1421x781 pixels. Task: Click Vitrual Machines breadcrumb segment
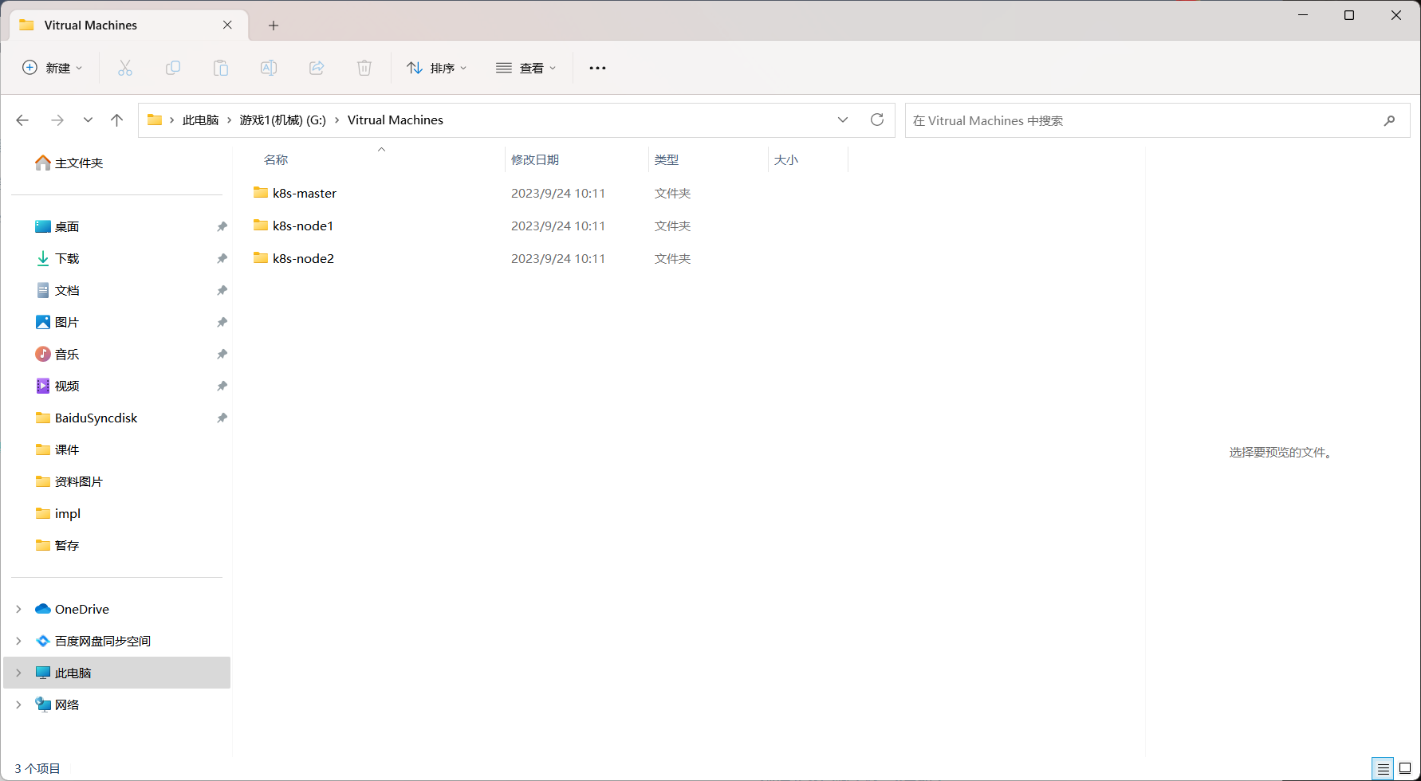click(396, 120)
